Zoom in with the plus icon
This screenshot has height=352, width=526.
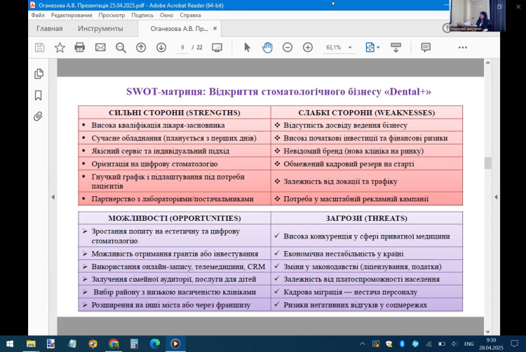(308, 48)
